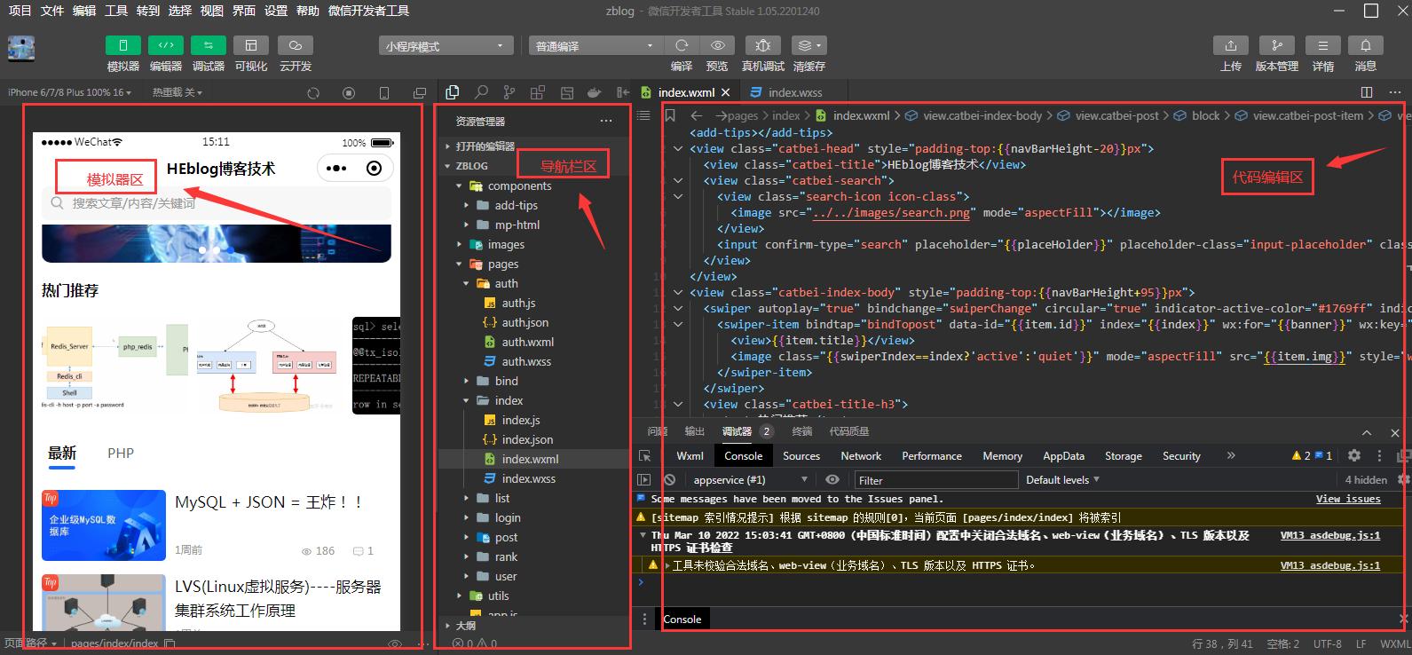Click the search input in simulator

(217, 203)
